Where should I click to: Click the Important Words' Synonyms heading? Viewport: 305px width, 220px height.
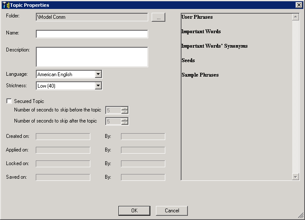(x=214, y=46)
